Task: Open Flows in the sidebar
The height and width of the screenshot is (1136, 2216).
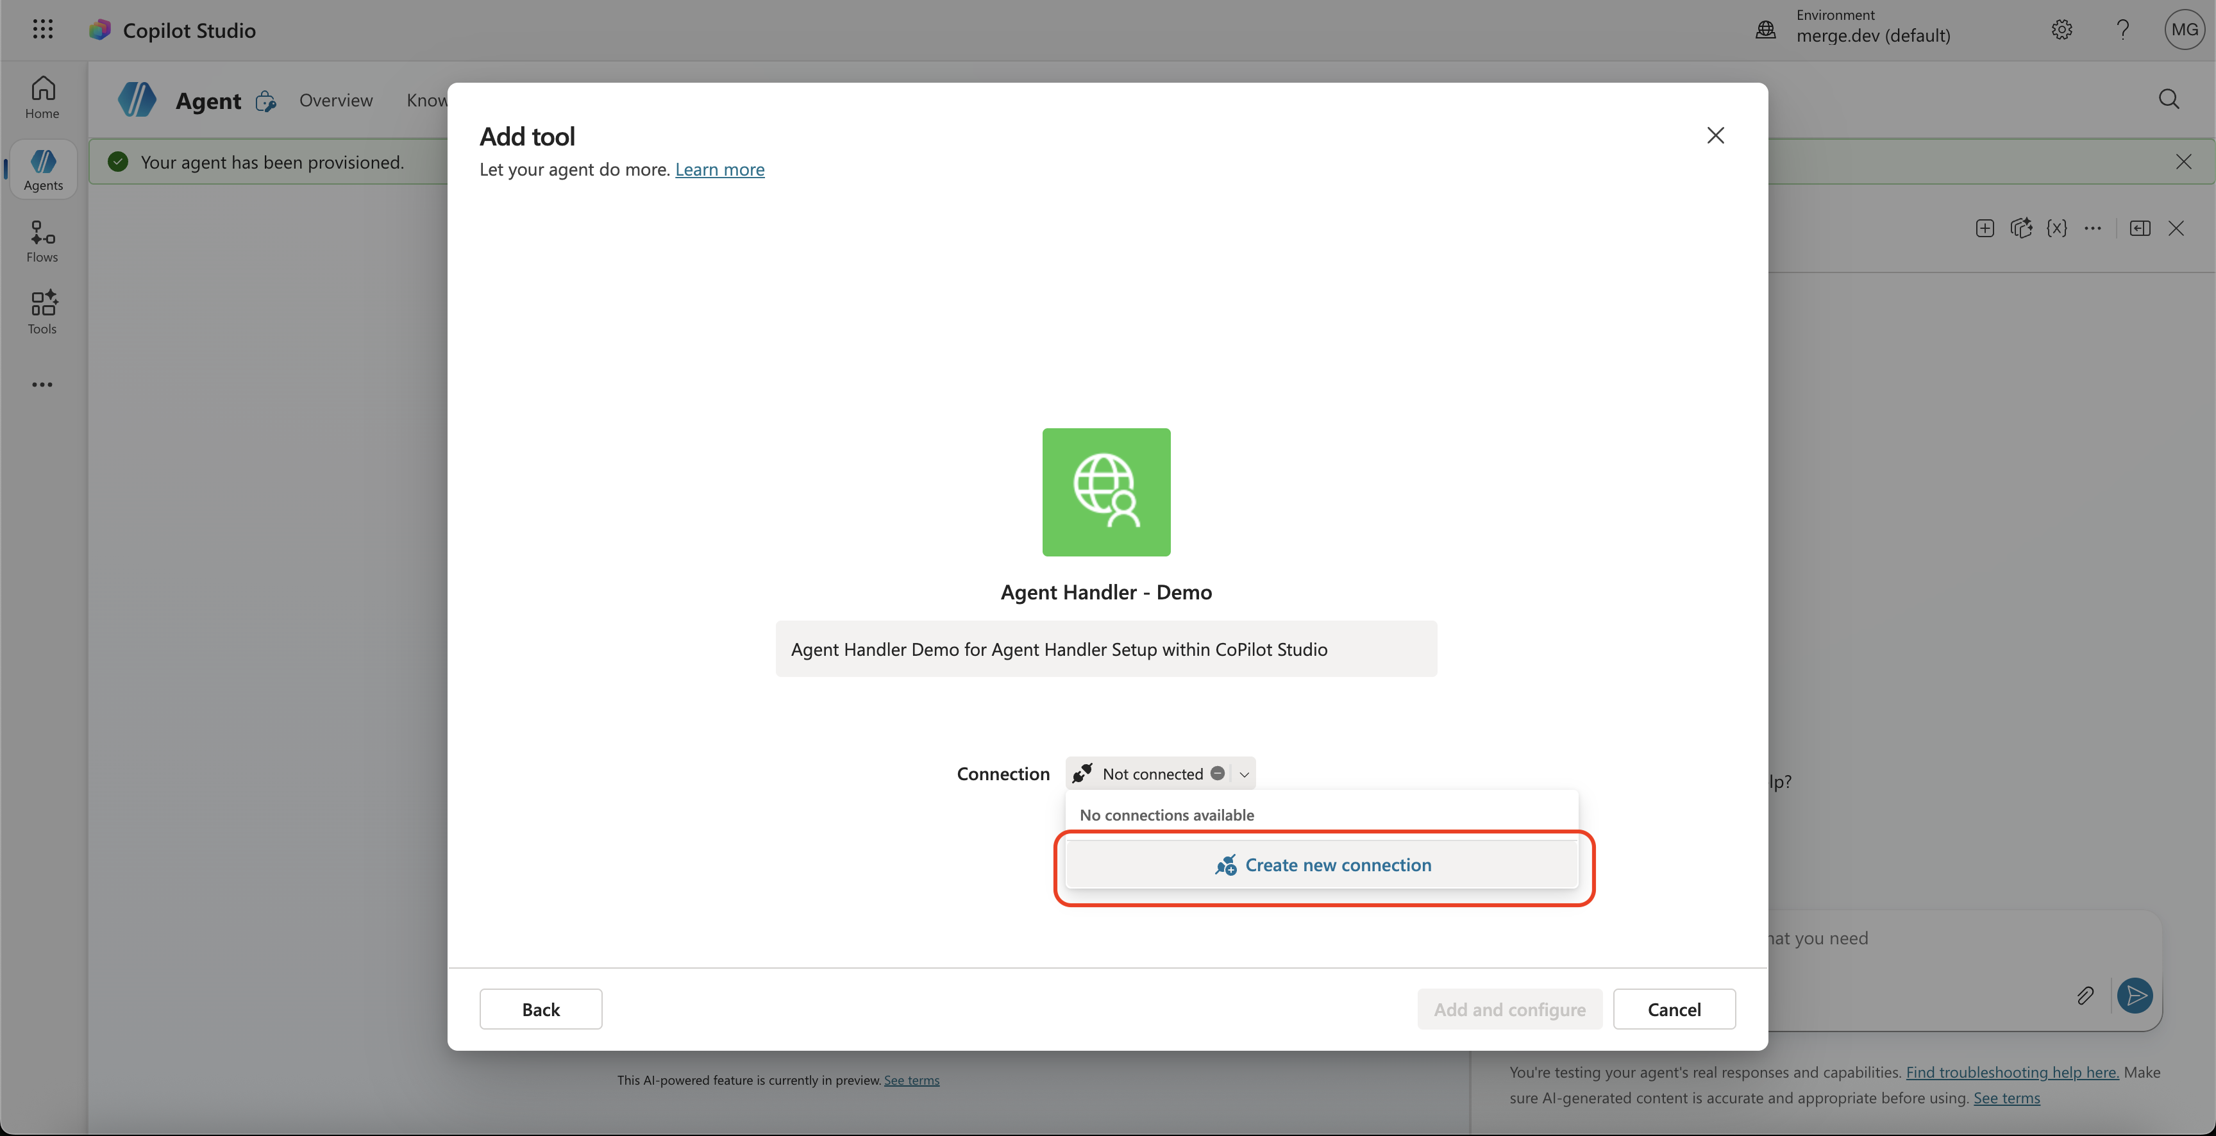Action: pyautogui.click(x=42, y=242)
